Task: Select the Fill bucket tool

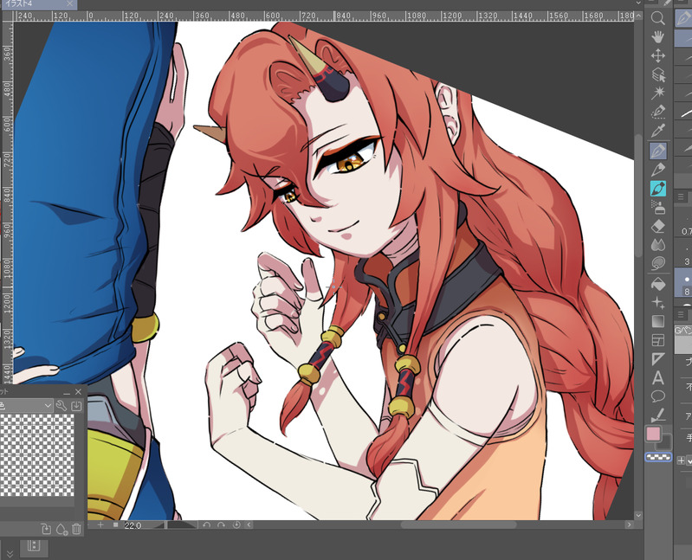Action: [x=658, y=284]
